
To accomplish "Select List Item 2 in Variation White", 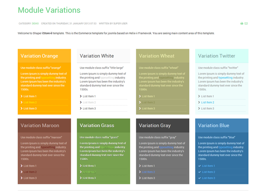I will 89,103.
